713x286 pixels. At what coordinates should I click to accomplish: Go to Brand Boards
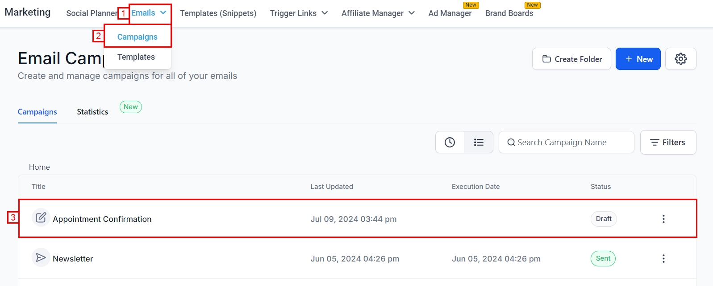(x=509, y=13)
